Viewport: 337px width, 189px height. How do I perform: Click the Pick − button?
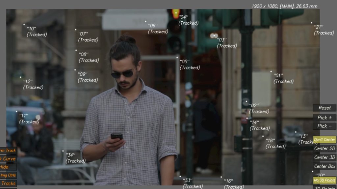point(324,126)
